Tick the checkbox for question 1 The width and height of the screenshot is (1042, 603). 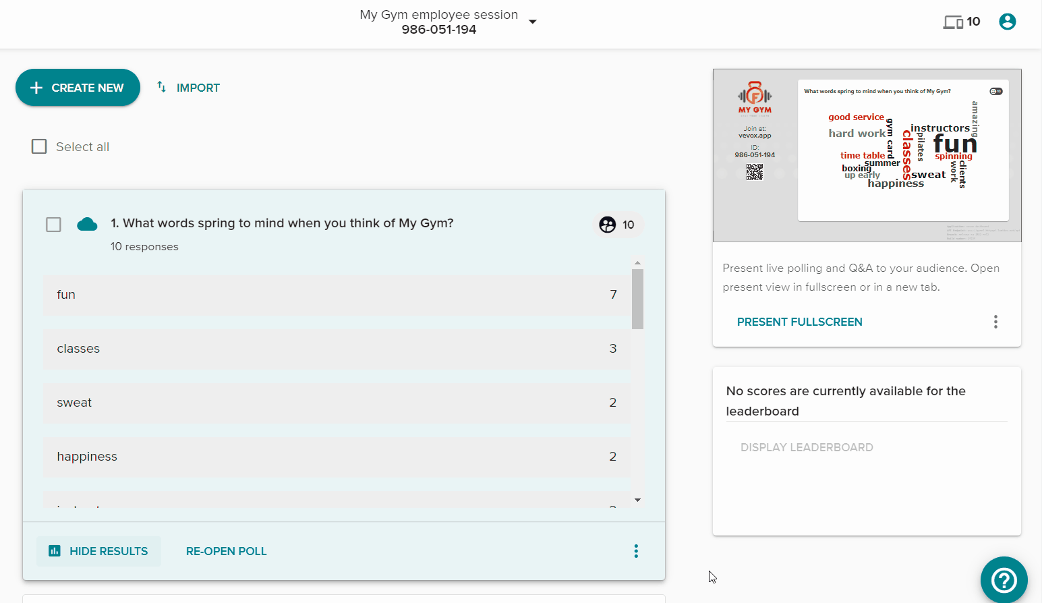[53, 224]
